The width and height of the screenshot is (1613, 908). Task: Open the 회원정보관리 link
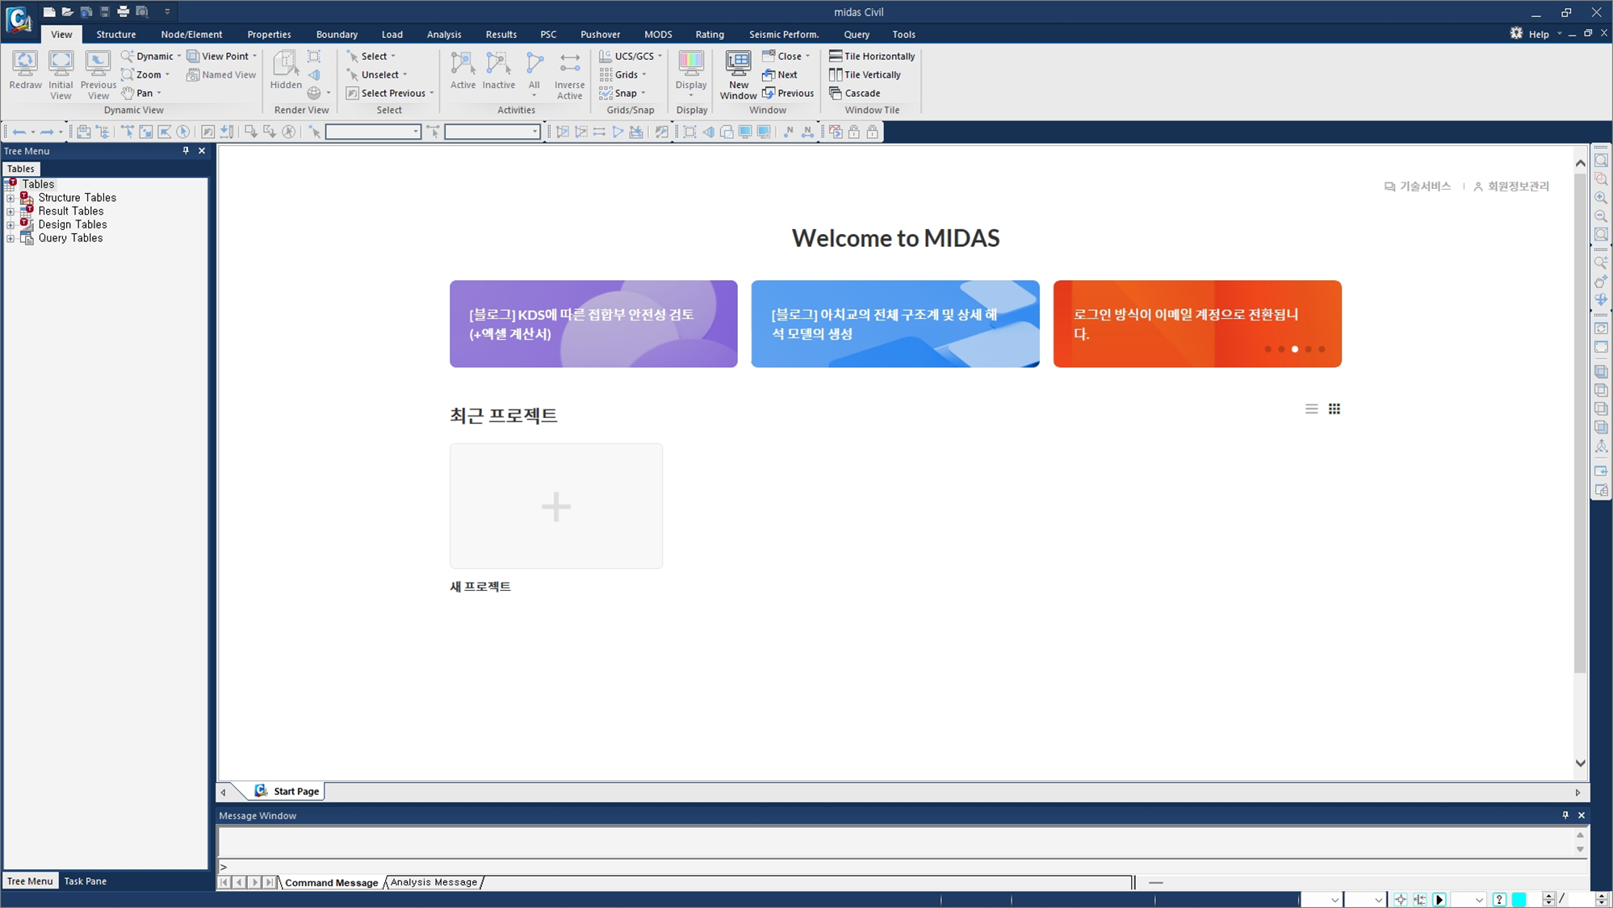coord(1511,186)
